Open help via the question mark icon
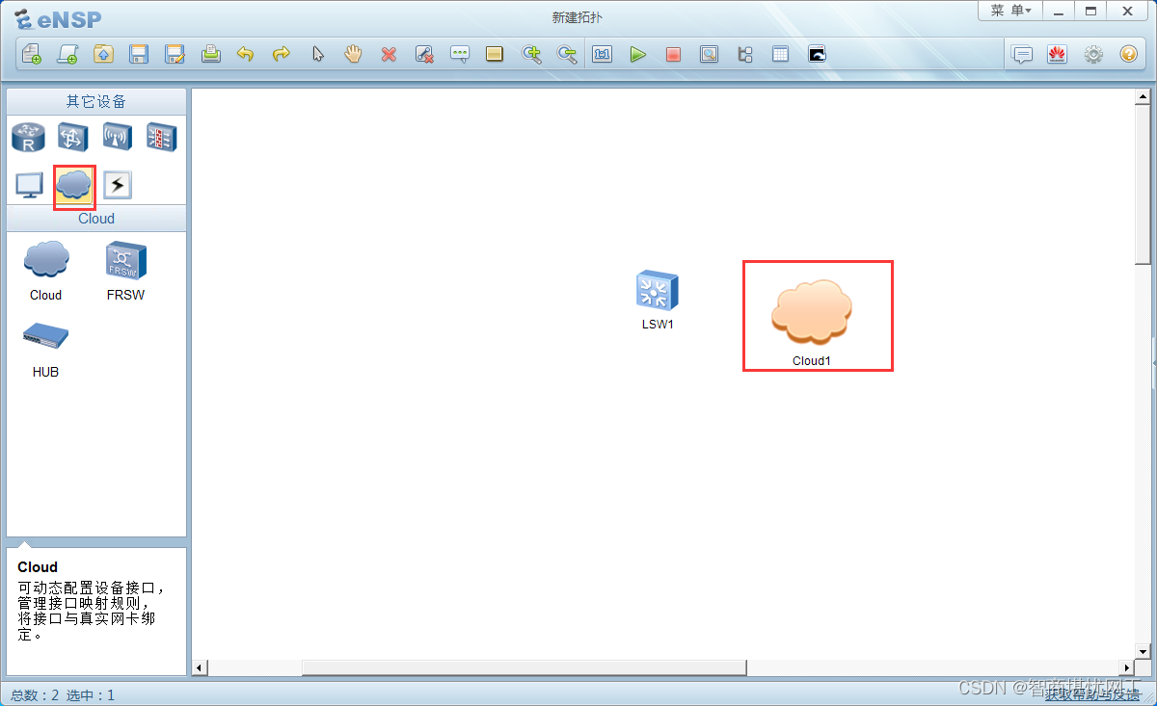Screen dimensions: 1157x706 pyautogui.click(x=1129, y=55)
